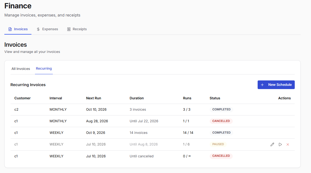Viewport: 311px width, 173px height.
Task: Click 'Until cancelled' duration cell
Action: pyautogui.click(x=142, y=156)
